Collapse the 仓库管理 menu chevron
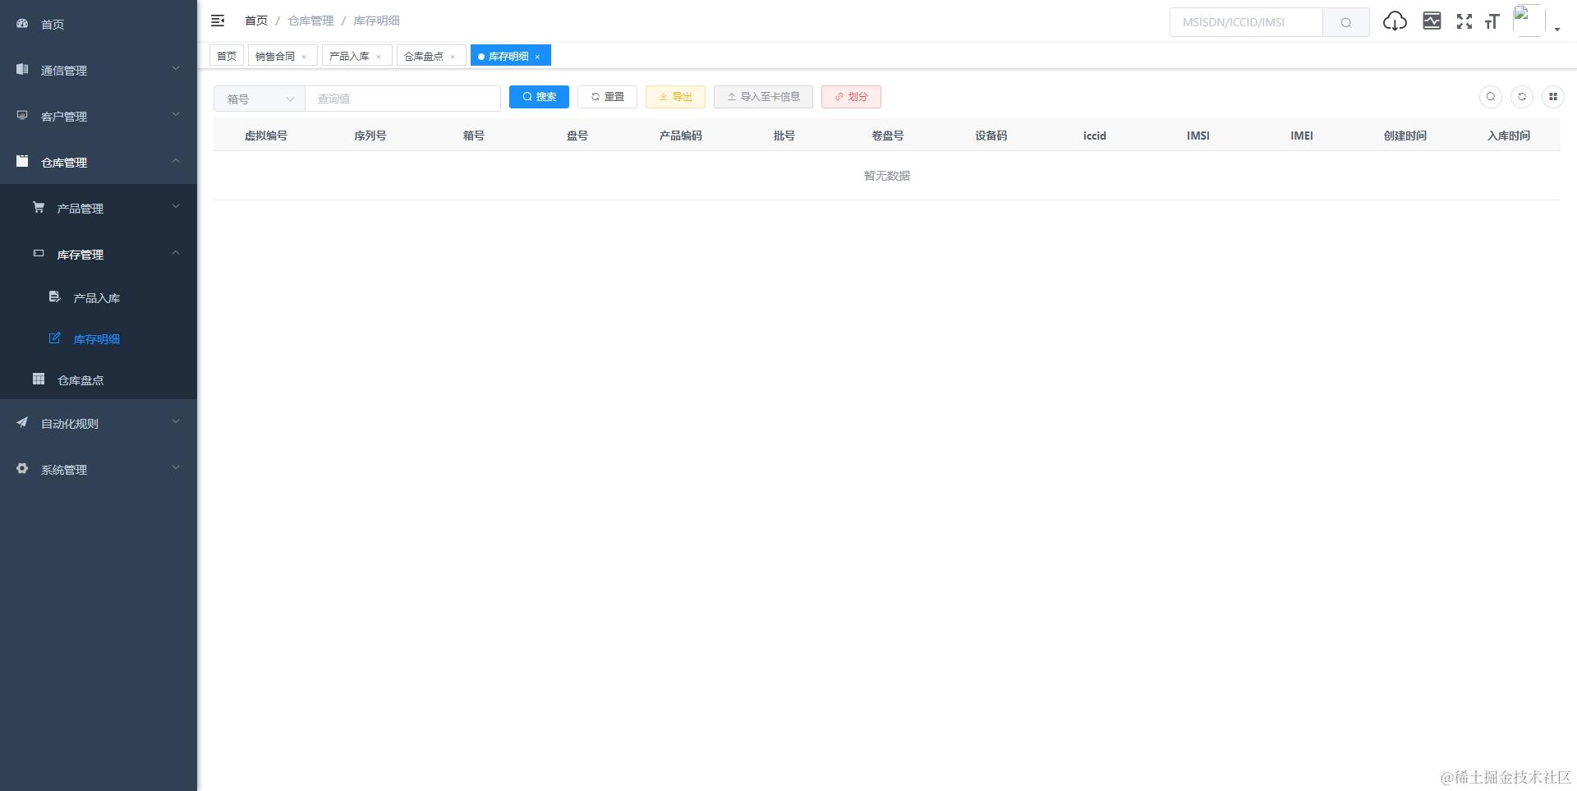The height and width of the screenshot is (791, 1577). tap(176, 161)
